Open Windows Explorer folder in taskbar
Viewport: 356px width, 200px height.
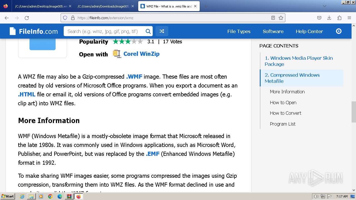(x=31, y=196)
